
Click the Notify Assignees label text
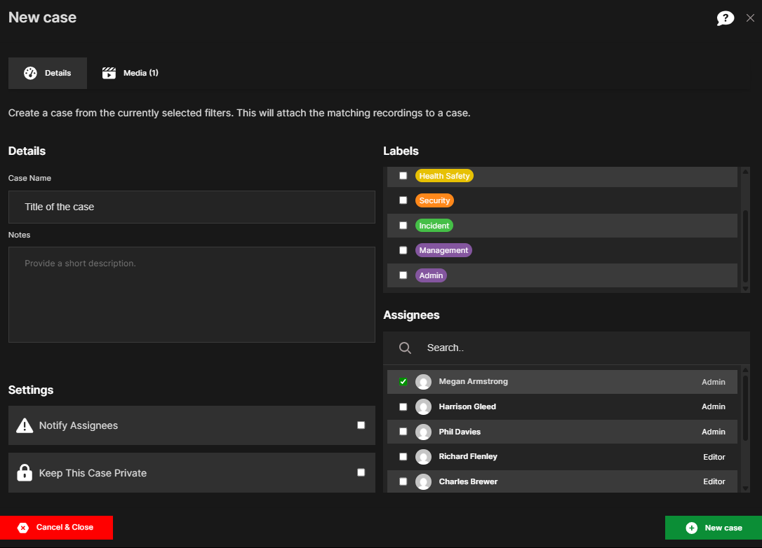coord(79,425)
